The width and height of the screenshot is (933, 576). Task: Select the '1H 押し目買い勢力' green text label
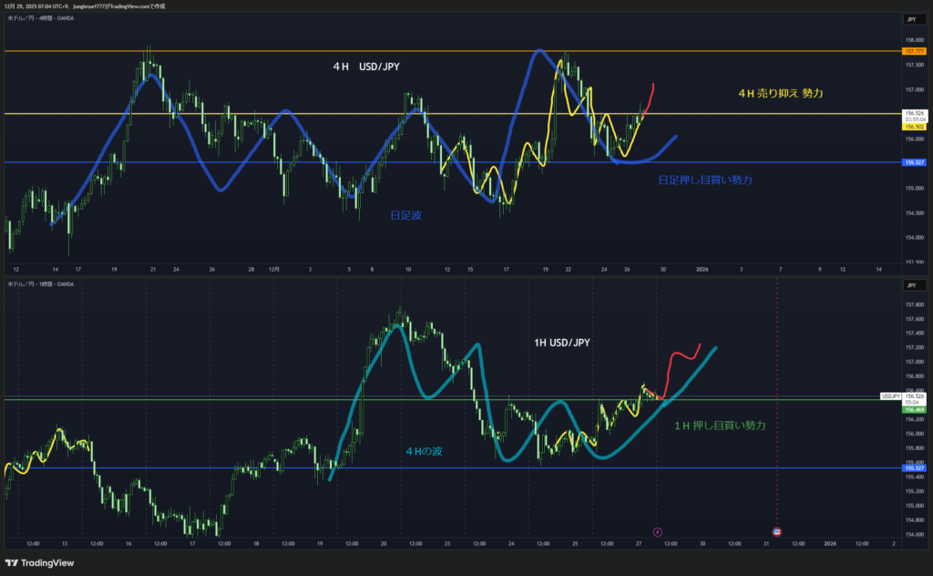(720, 426)
